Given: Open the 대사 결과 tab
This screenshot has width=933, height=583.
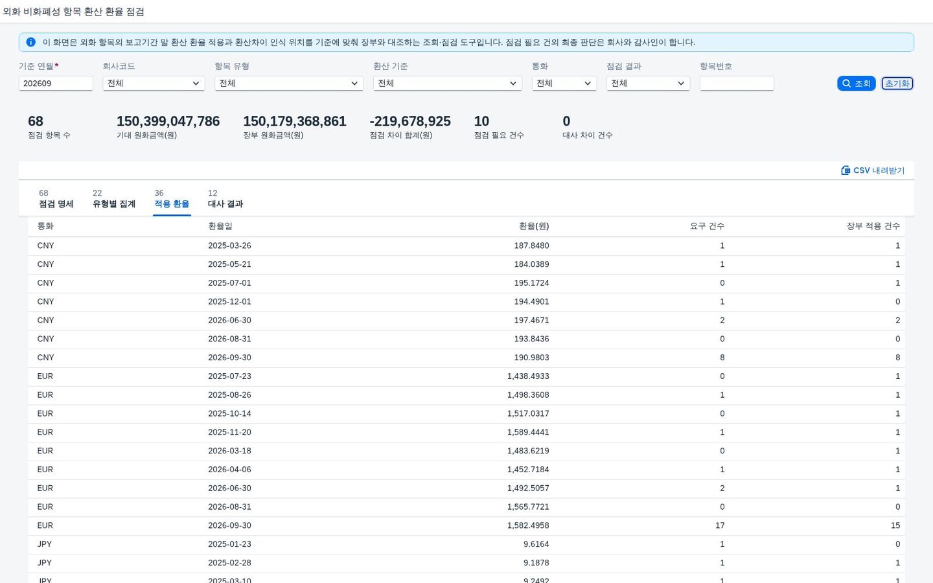Looking at the screenshot, I should 225,199.
